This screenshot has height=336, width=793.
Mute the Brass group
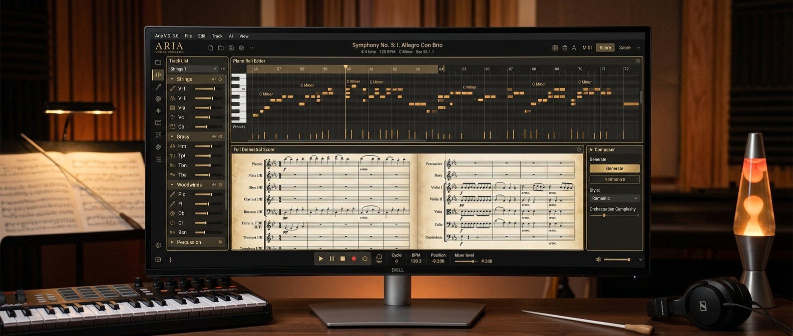(214, 136)
